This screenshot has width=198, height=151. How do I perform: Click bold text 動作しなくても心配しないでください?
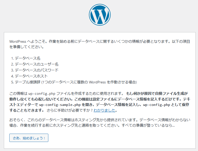40,99
